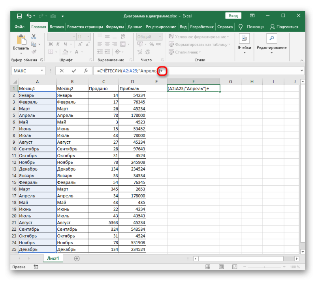Click the Cut scissors icon

click(34, 36)
